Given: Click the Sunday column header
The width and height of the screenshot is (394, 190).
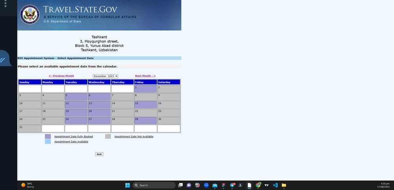Looking at the screenshot, I should [30, 82].
